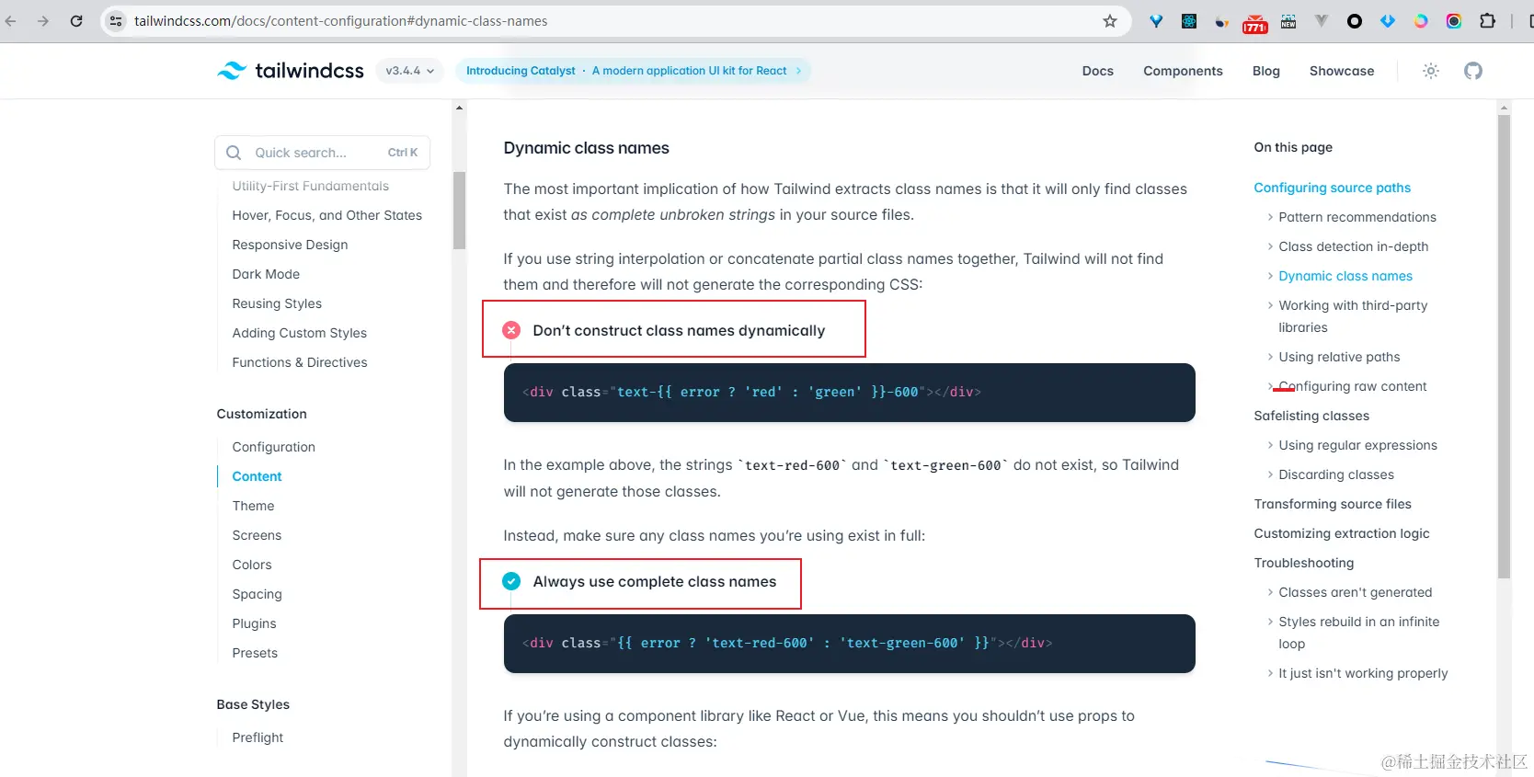The image size is (1534, 777).
Task: Reload the page with the refresh icon
Action: pyautogui.click(x=76, y=20)
